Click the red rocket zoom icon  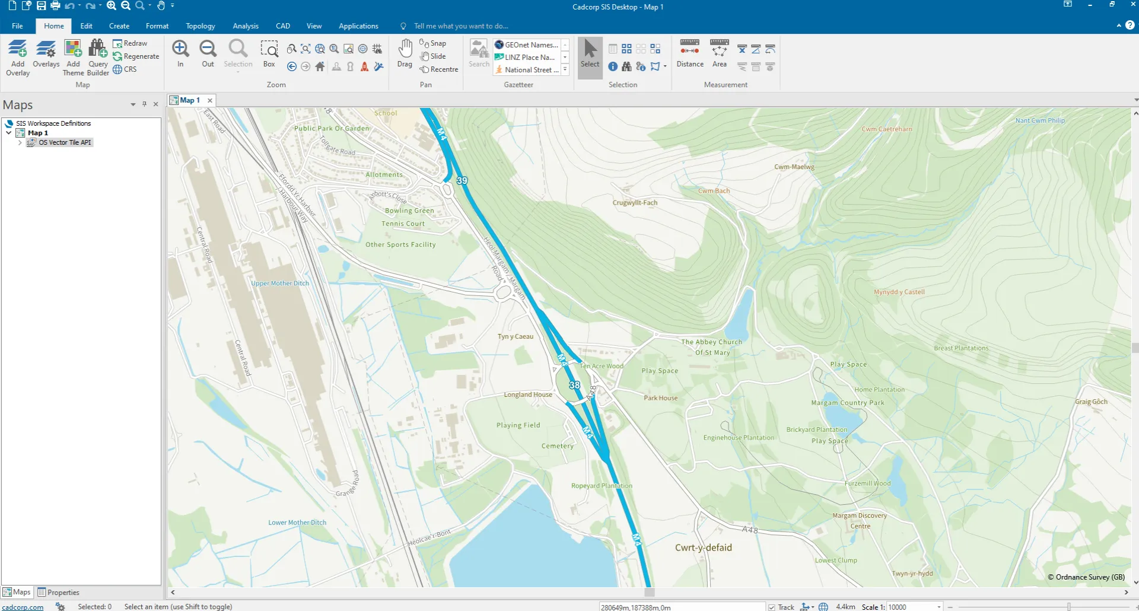coord(364,66)
